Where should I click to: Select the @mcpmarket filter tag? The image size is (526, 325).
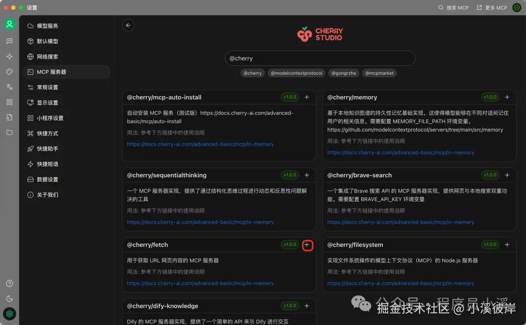tap(379, 73)
